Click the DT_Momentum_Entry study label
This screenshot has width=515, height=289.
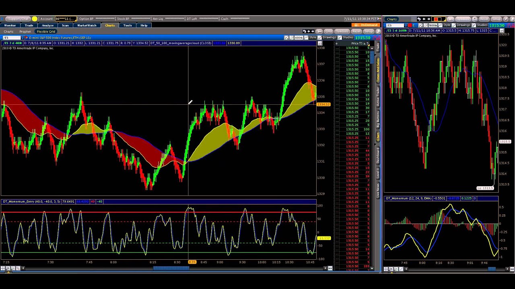click(31, 201)
